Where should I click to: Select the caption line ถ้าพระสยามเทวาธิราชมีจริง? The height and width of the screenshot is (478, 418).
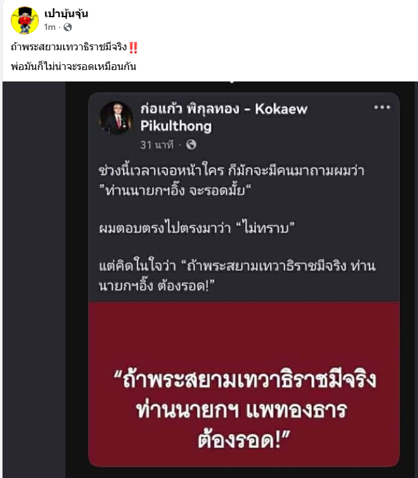(x=69, y=47)
